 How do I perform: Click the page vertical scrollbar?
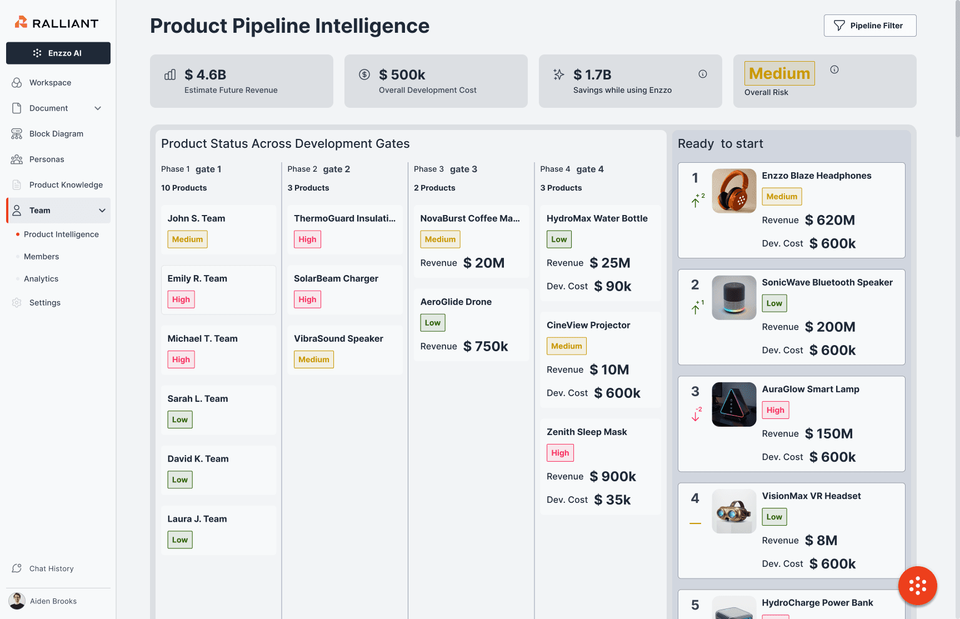pyautogui.click(x=957, y=69)
